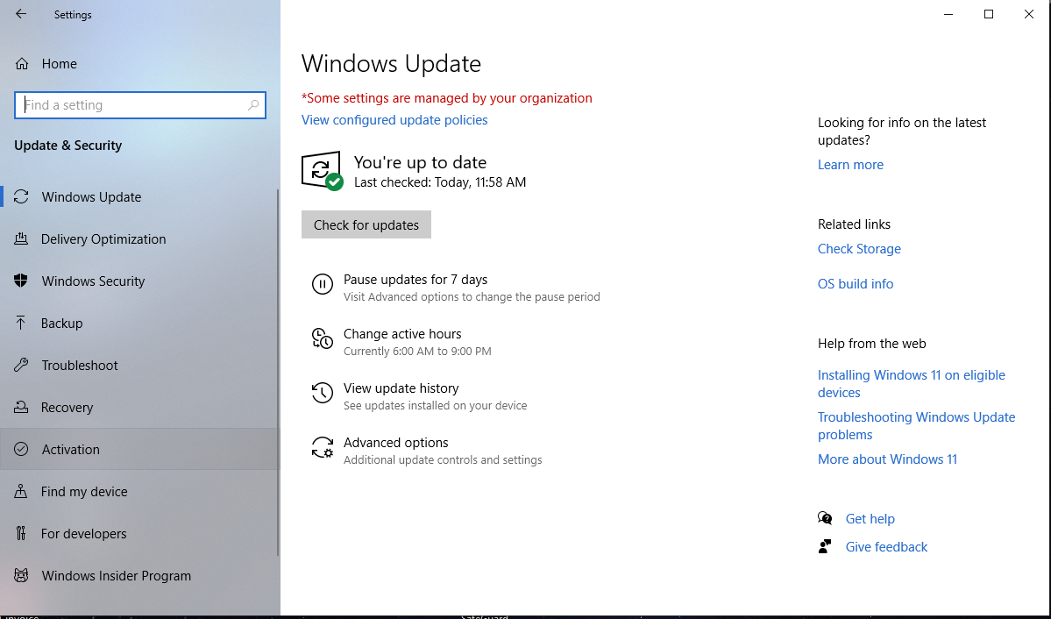Close the Settings window
This screenshot has height=619, width=1051.
pyautogui.click(x=1029, y=14)
